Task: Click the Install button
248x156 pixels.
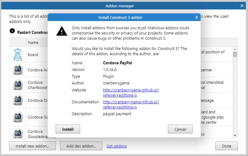Action: [68, 129]
